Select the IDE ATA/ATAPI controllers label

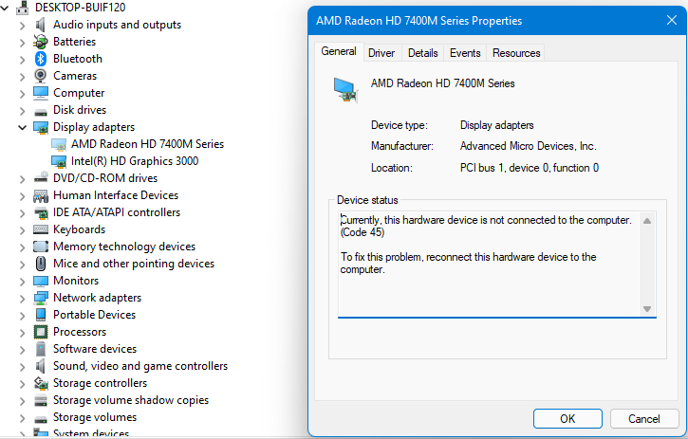[x=117, y=212]
